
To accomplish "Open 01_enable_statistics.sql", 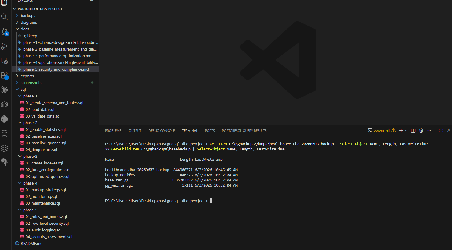I will (x=55, y=129).
